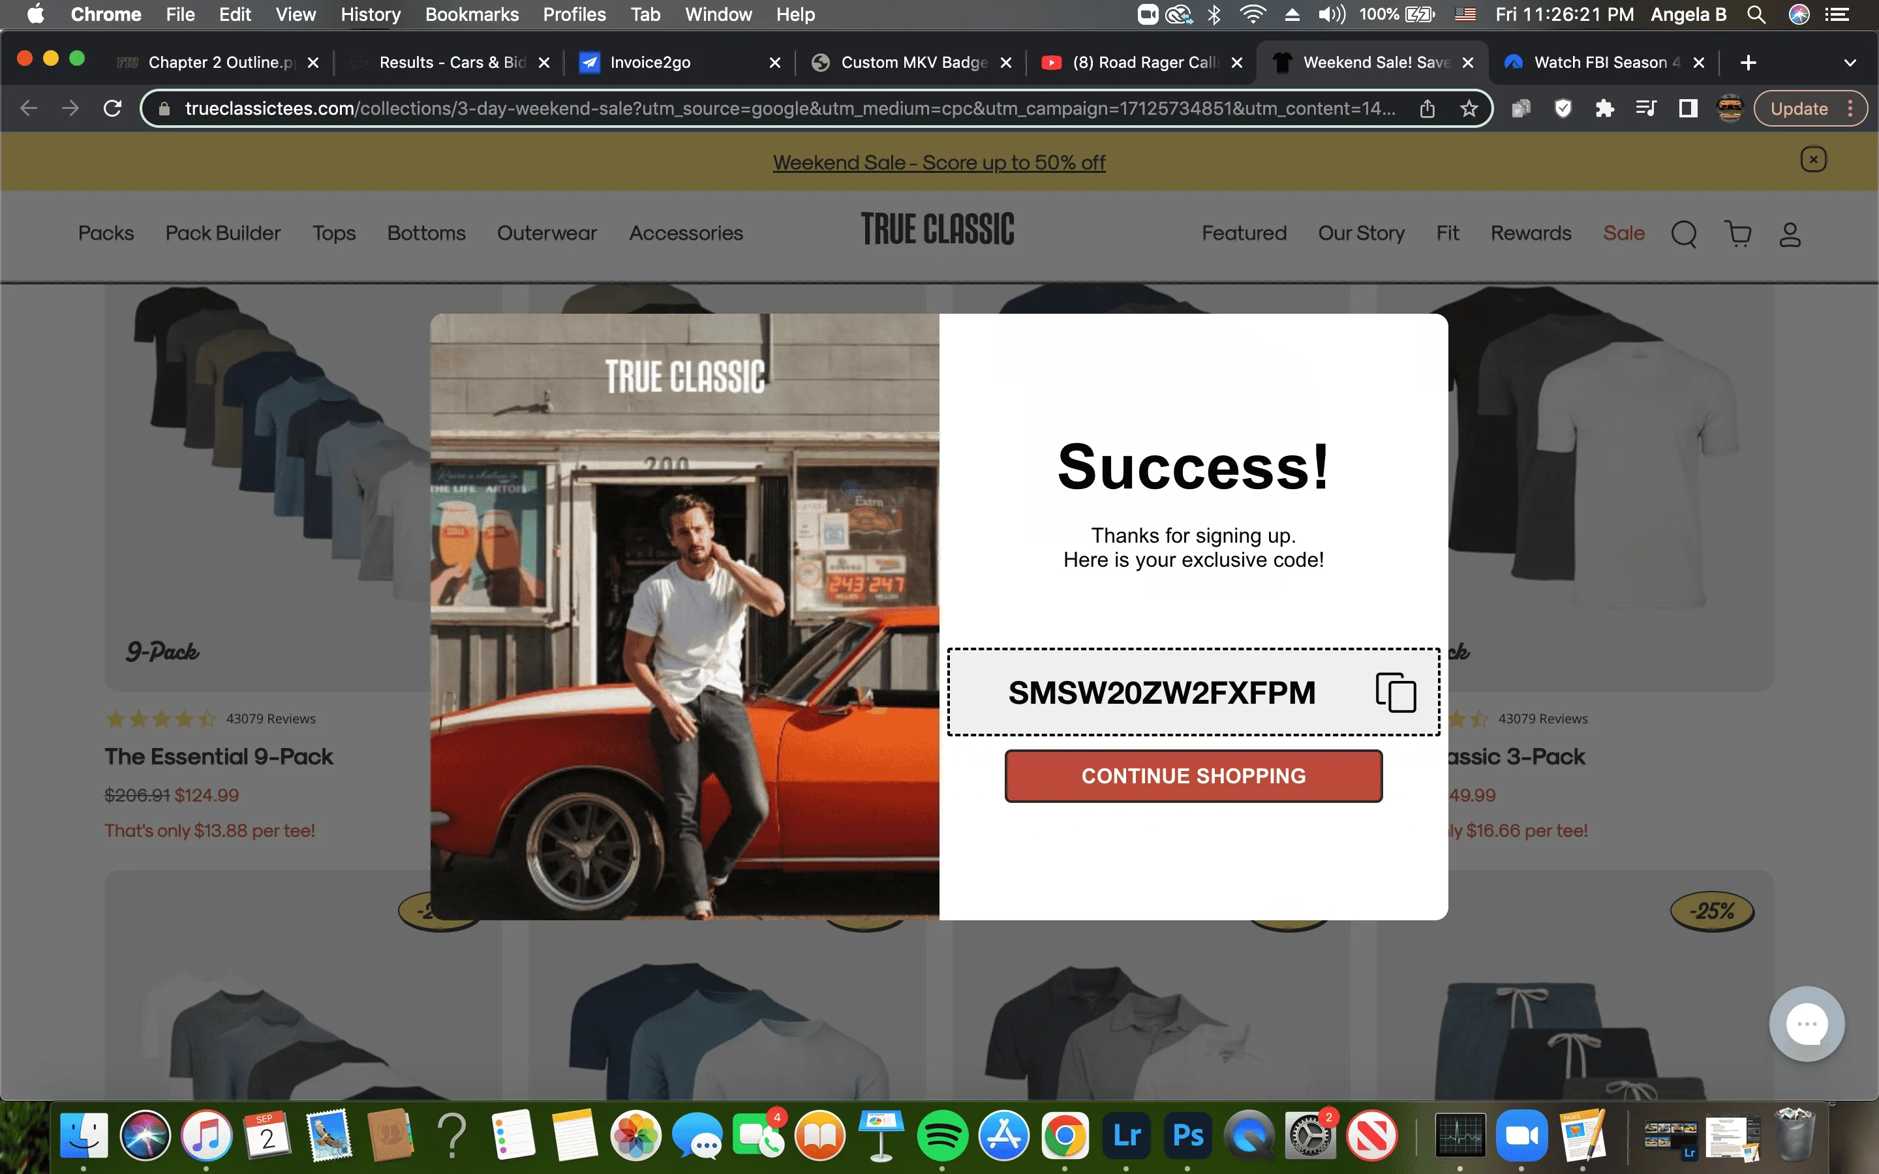Open the macOS Wi-Fi status menu

(1253, 14)
